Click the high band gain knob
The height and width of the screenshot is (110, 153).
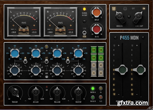click(78, 70)
